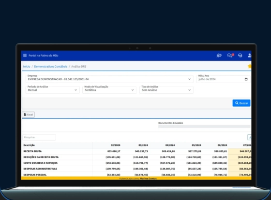Click the accessibility icon in header
The width and height of the screenshot is (271, 200).
coord(219,56)
